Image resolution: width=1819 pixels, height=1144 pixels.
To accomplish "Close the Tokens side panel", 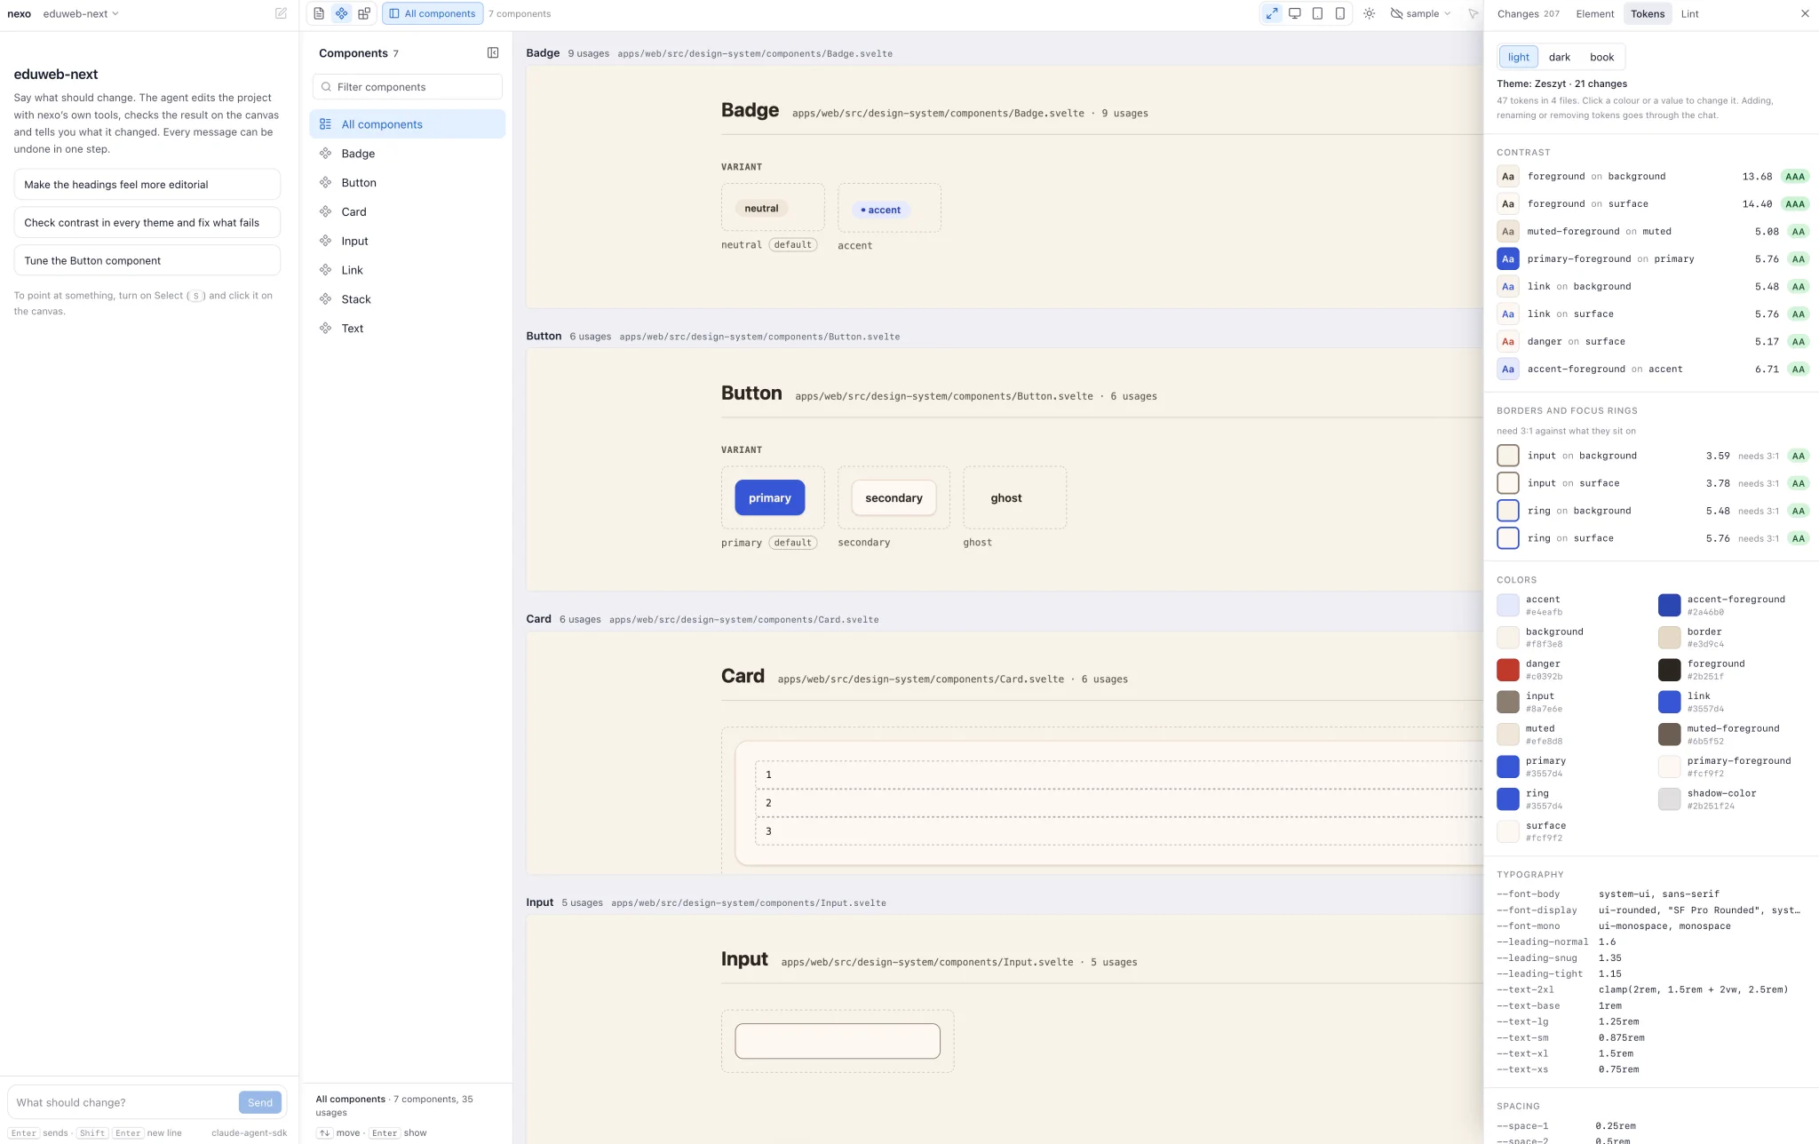I will (1805, 13).
